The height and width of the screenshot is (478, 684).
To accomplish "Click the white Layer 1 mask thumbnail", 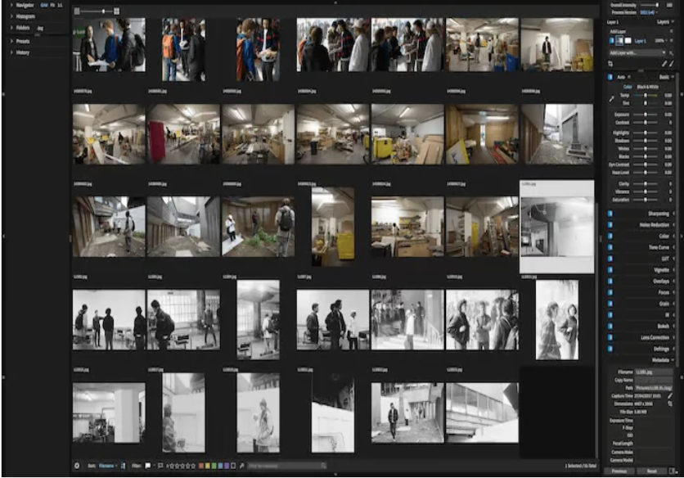I will pyautogui.click(x=628, y=41).
